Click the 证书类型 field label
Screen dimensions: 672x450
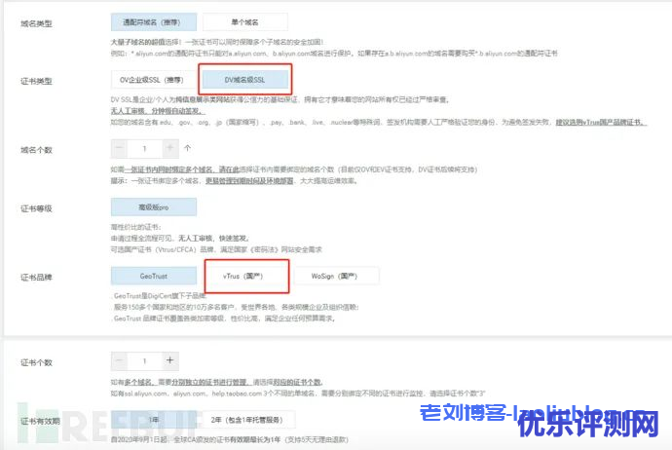[x=36, y=81]
